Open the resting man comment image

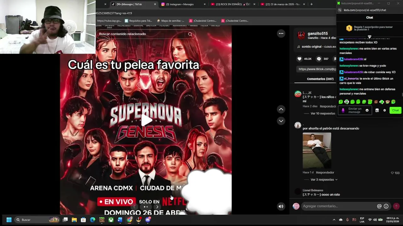317,150
